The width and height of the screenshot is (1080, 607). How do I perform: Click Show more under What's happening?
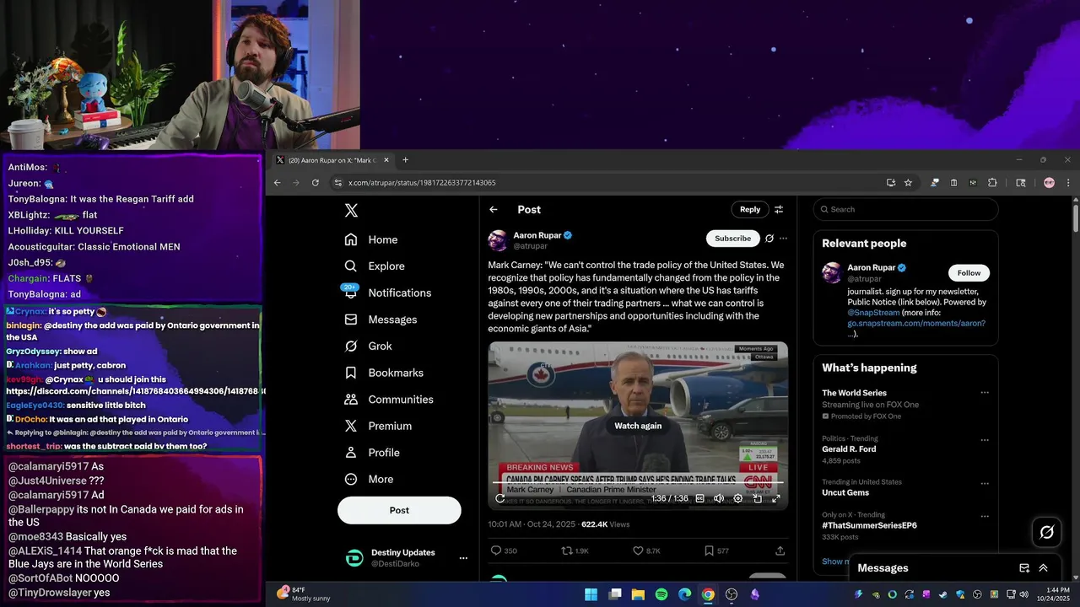pos(835,561)
